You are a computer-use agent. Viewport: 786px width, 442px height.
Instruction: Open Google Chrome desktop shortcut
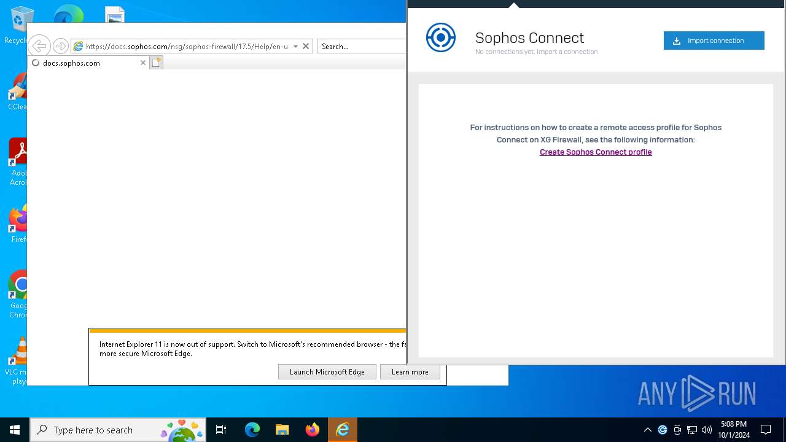(18, 295)
